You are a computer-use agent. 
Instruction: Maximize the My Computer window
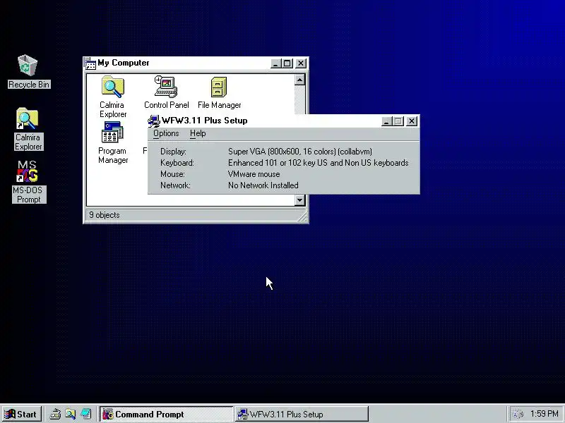(x=287, y=63)
